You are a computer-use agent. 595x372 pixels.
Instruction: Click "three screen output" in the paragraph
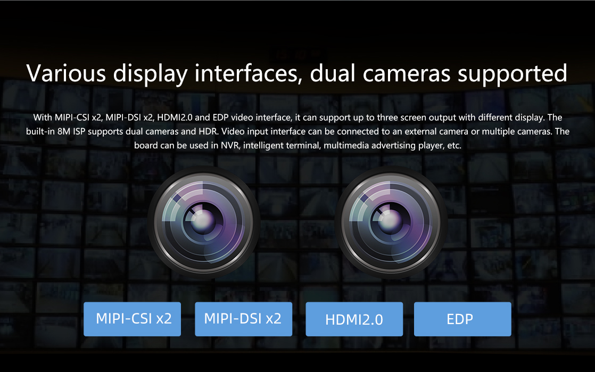click(x=416, y=117)
